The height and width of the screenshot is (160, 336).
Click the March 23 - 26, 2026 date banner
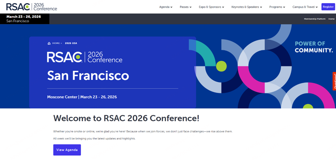pyautogui.click(x=24, y=19)
